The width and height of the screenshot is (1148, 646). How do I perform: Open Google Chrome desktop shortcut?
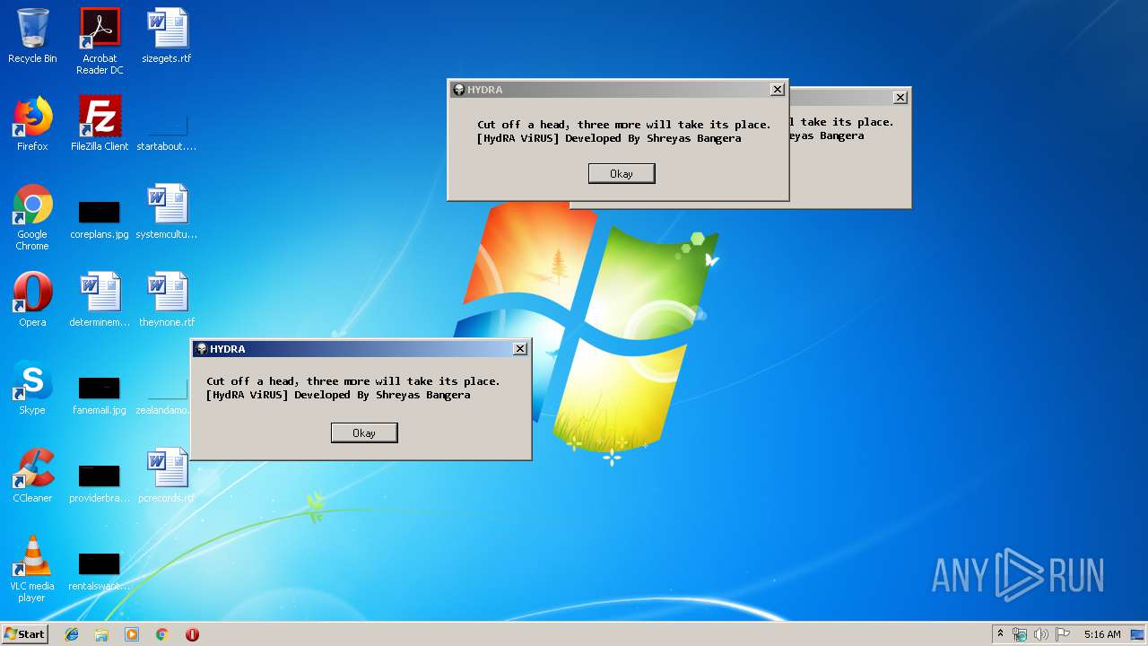pos(32,217)
